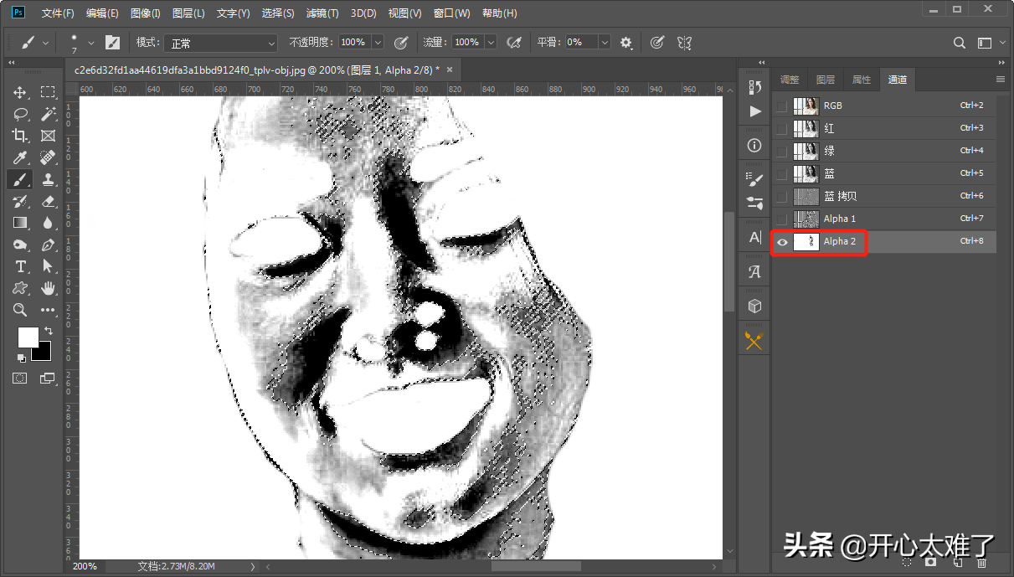Enable airbrush-style build-up
The image size is (1014, 577).
[515, 42]
